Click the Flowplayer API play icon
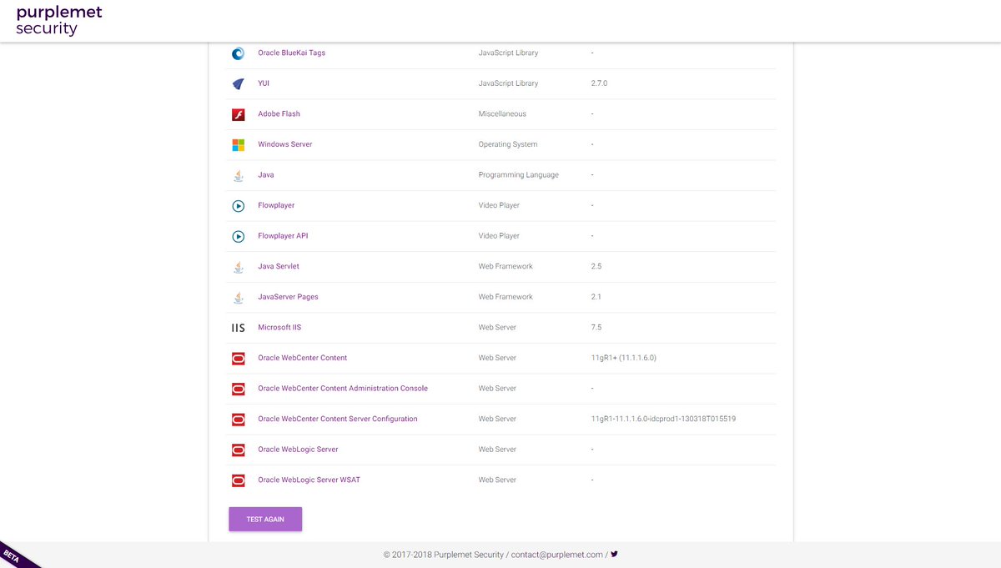This screenshot has width=1001, height=568. [x=238, y=236]
